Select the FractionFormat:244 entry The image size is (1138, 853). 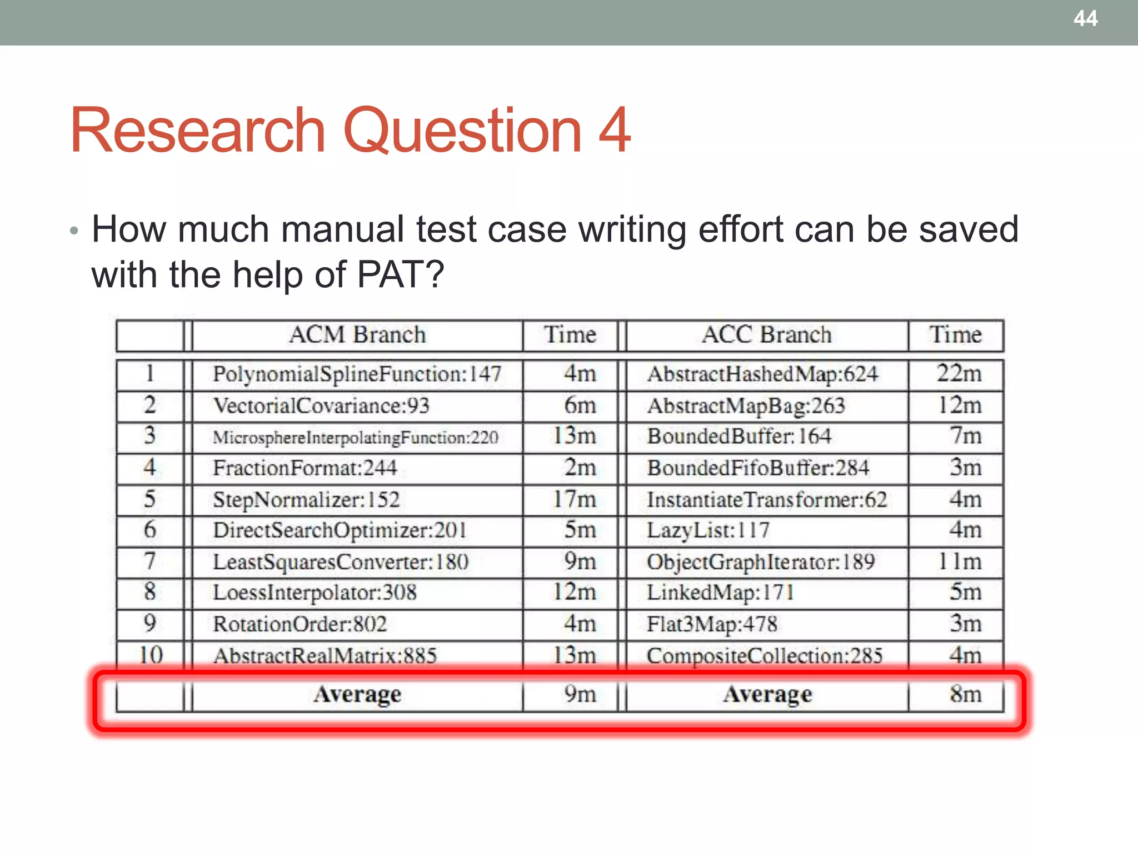click(305, 468)
